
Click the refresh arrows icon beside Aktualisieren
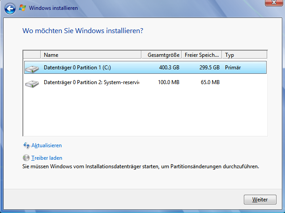26,145
